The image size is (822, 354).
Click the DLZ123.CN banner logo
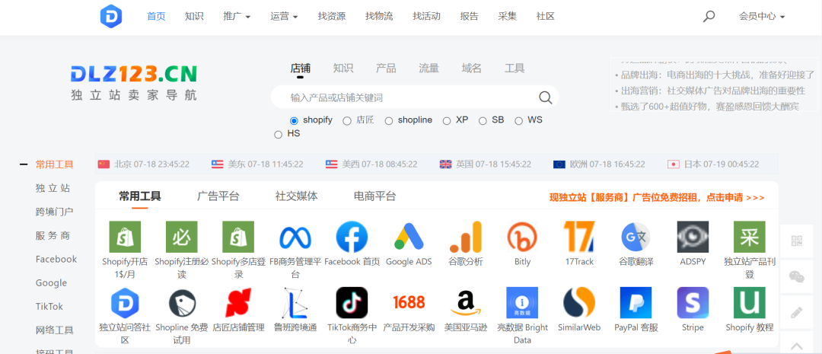[x=134, y=83]
